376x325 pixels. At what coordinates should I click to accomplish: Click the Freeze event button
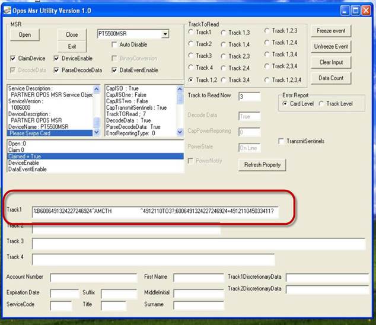point(331,31)
